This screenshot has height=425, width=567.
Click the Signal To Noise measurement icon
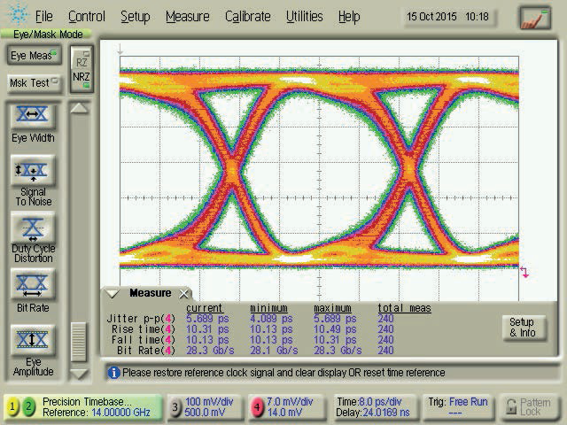click(33, 172)
